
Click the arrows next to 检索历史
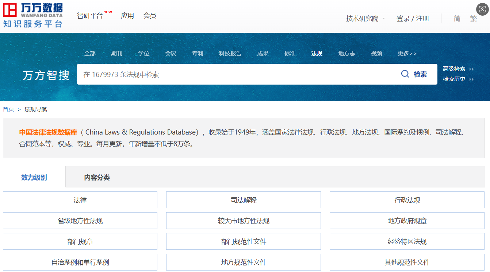[471, 79]
